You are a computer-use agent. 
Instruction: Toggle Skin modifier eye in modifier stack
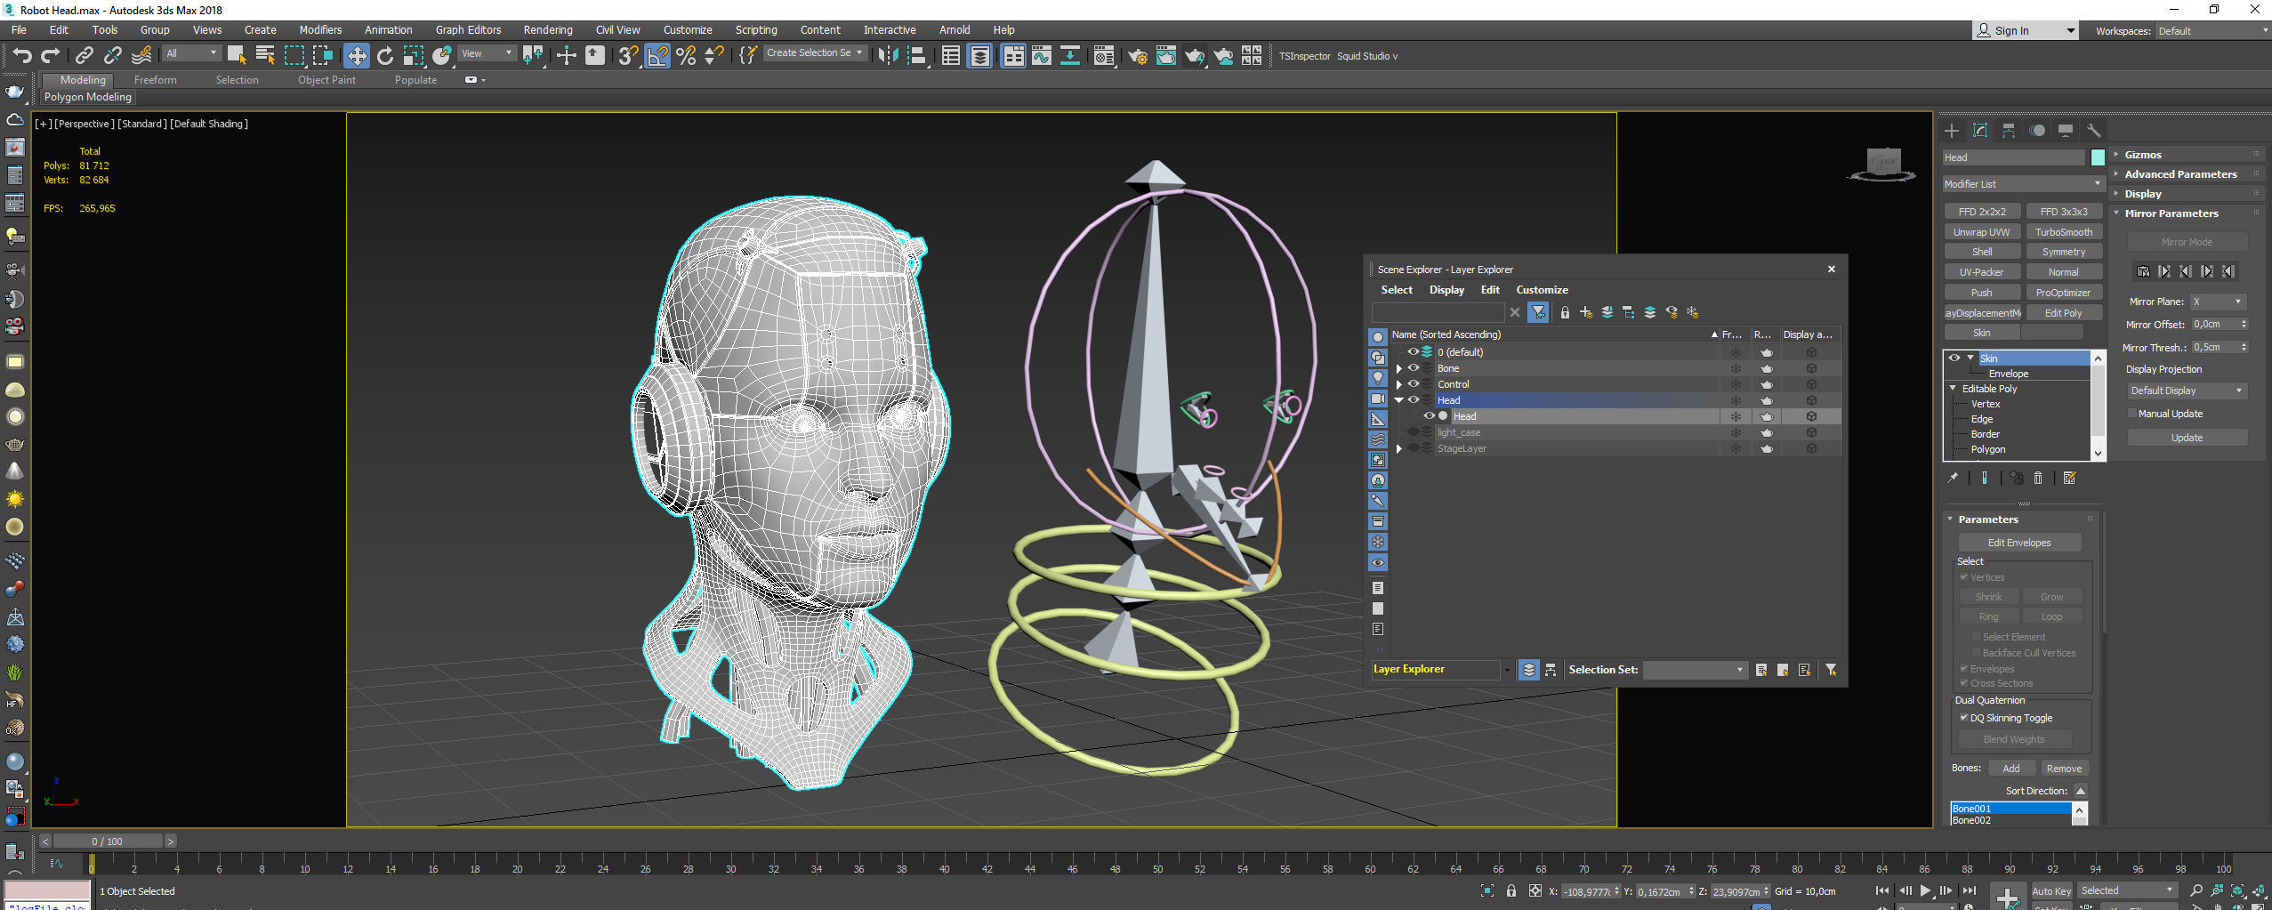1954,358
